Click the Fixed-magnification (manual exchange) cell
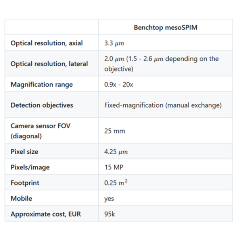Viewport: 238px width, 238px height. point(163,105)
